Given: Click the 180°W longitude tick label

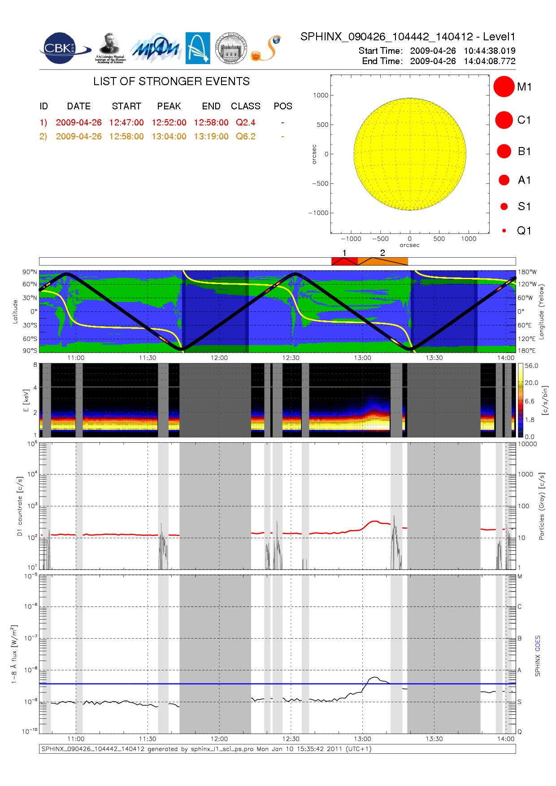Looking at the screenshot, I should [x=527, y=272].
